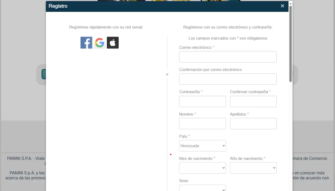Register using the Facebook icon
The height and width of the screenshot is (191, 335).
(86, 42)
